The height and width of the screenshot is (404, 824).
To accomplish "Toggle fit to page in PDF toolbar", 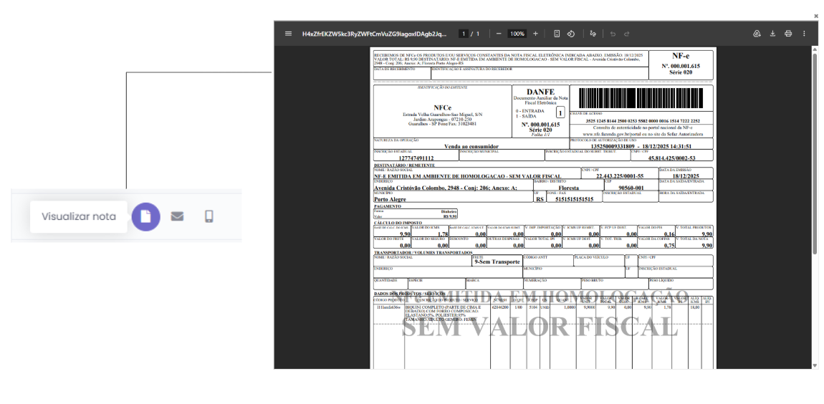I will coord(557,34).
